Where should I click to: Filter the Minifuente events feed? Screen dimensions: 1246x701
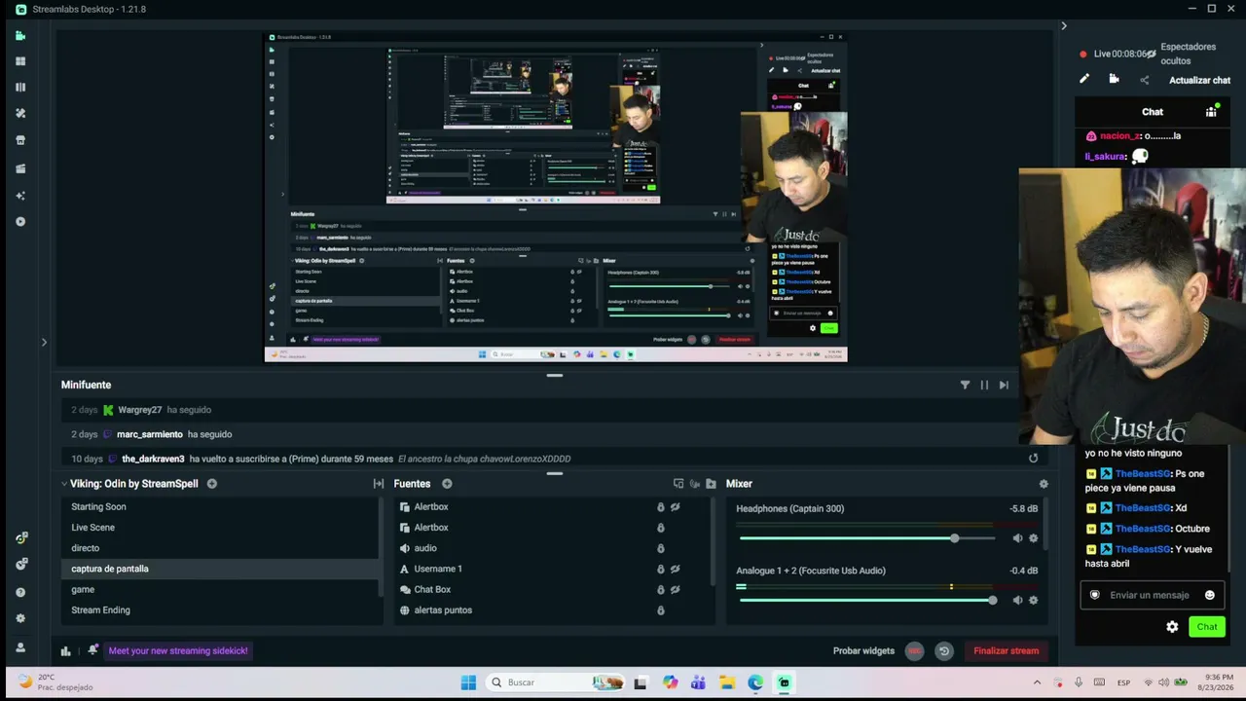965,386
